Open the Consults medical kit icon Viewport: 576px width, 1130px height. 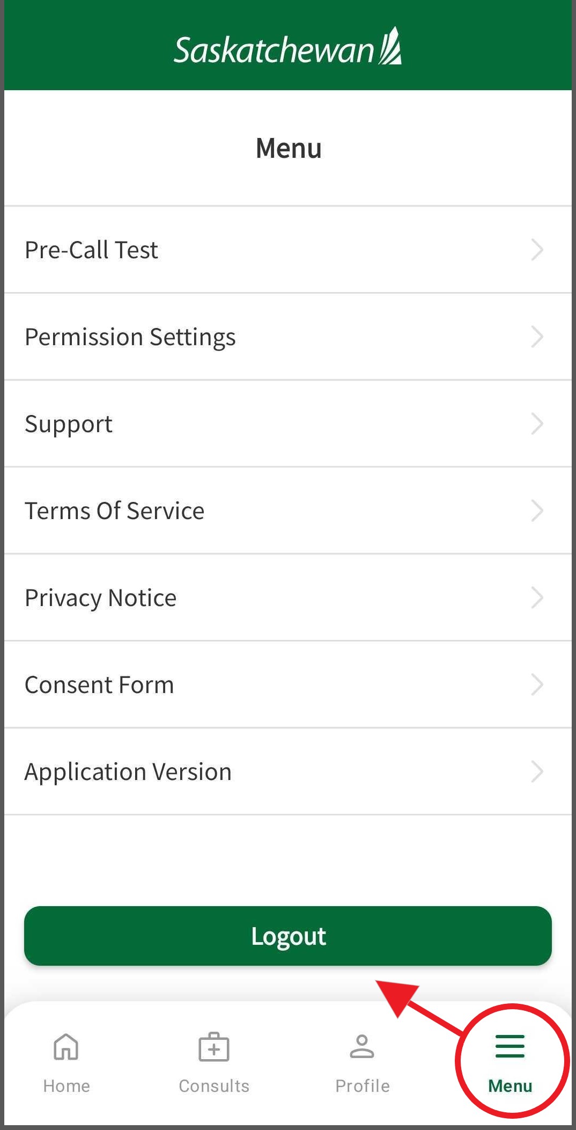tap(214, 1047)
